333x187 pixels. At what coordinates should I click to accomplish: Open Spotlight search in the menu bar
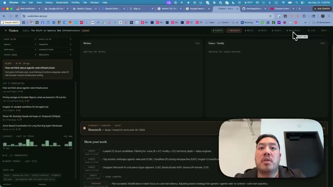pos(297,3)
